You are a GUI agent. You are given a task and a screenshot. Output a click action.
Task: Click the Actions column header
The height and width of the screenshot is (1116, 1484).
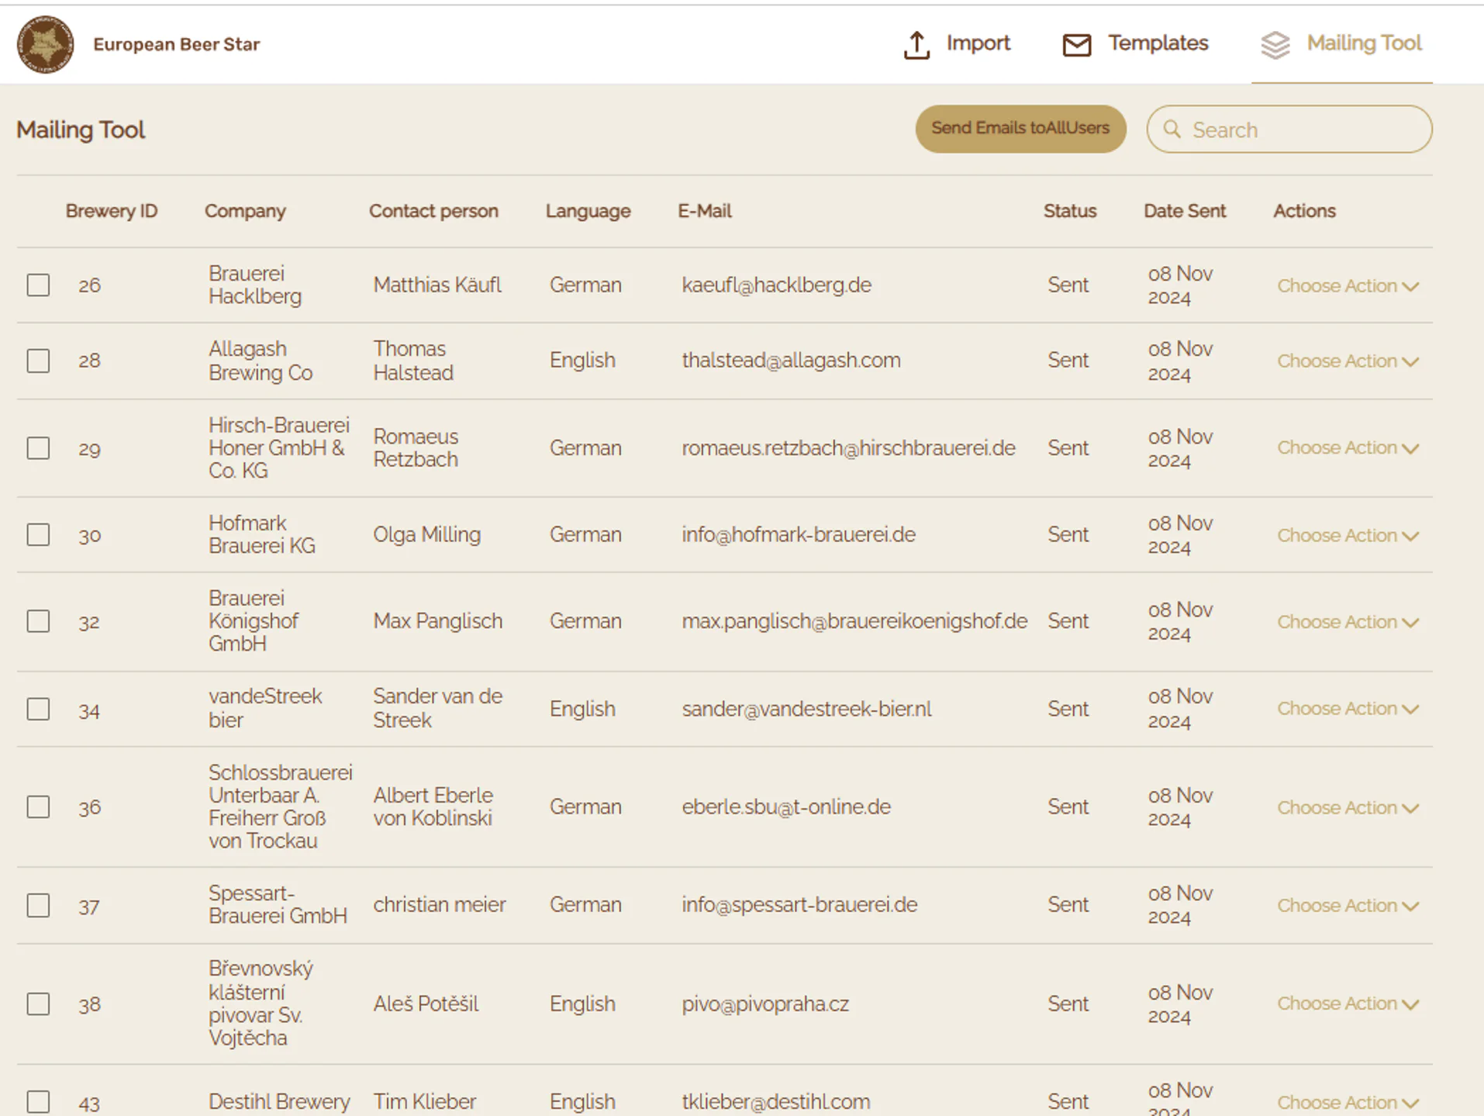click(1304, 211)
